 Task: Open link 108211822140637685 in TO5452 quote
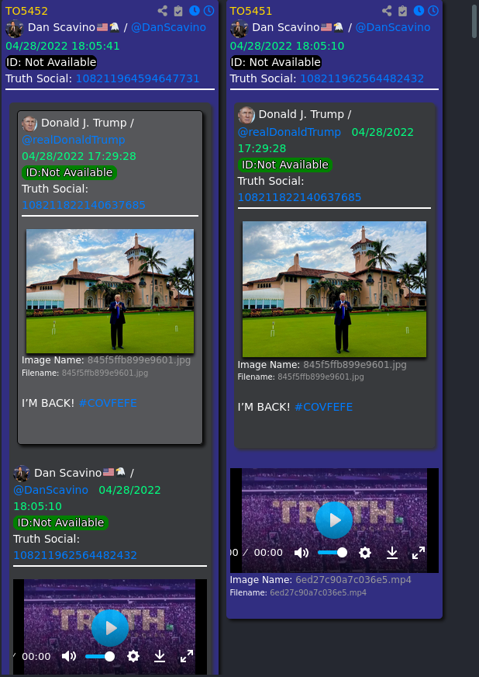[84, 205]
